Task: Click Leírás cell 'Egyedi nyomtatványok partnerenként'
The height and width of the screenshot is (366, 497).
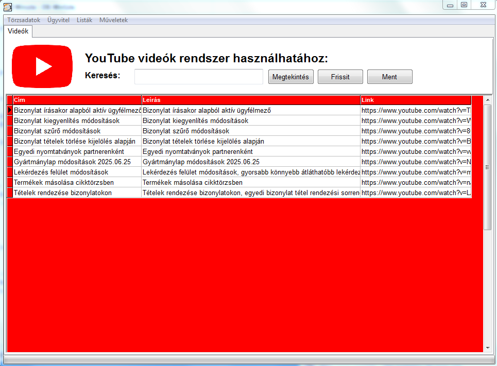Action: pyautogui.click(x=251, y=151)
